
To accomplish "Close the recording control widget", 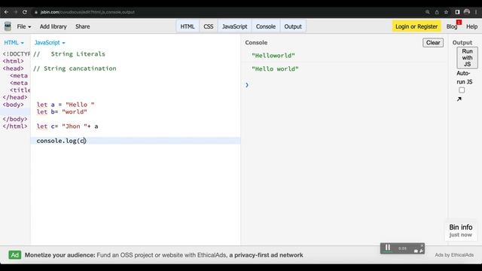I will (422, 245).
